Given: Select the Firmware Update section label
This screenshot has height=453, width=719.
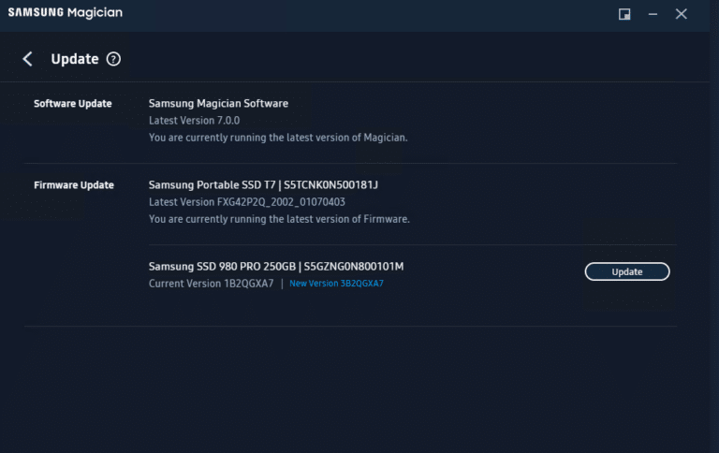Looking at the screenshot, I should tap(74, 185).
